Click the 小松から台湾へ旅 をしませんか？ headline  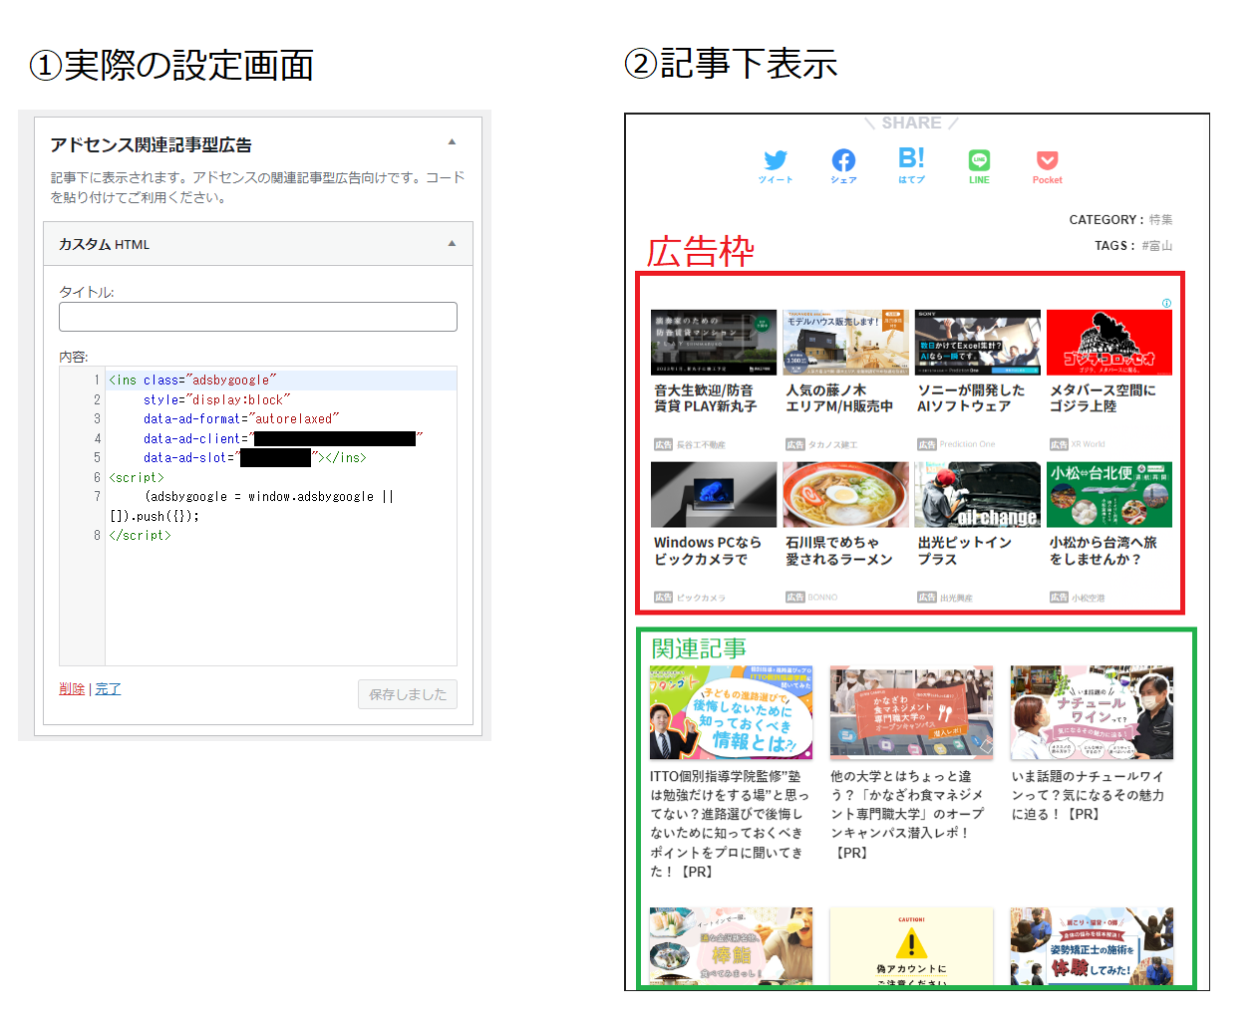tap(1102, 551)
